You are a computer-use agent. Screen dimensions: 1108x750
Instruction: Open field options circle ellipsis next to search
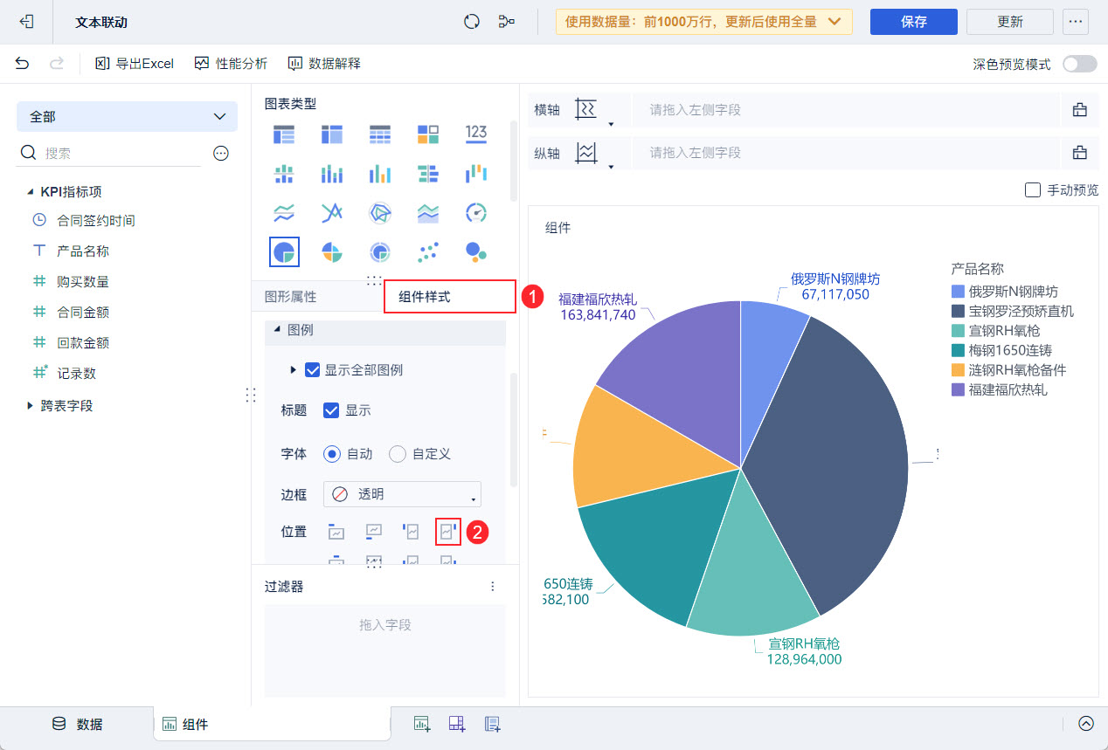(221, 153)
